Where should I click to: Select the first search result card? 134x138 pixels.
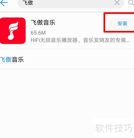[67, 31]
